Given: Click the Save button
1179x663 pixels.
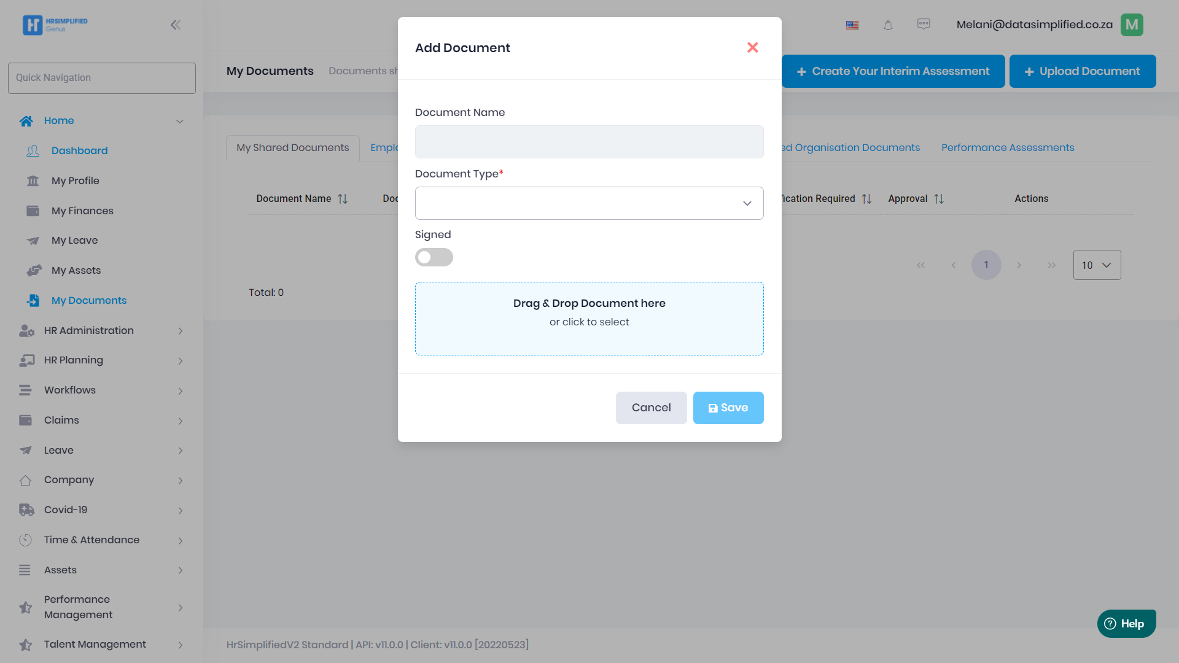Looking at the screenshot, I should click(x=728, y=408).
